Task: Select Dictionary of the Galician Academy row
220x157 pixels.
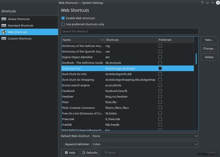Action: (x=128, y=46)
